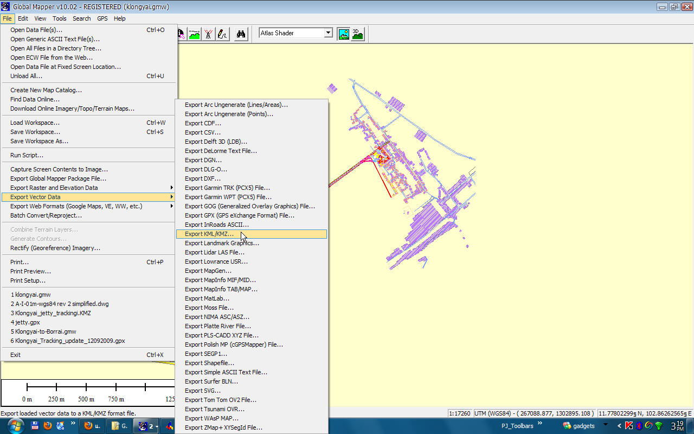The image size is (694, 434).
Task: Select Export Garmin TRK (PCX5) File...
Action: coord(252,188)
